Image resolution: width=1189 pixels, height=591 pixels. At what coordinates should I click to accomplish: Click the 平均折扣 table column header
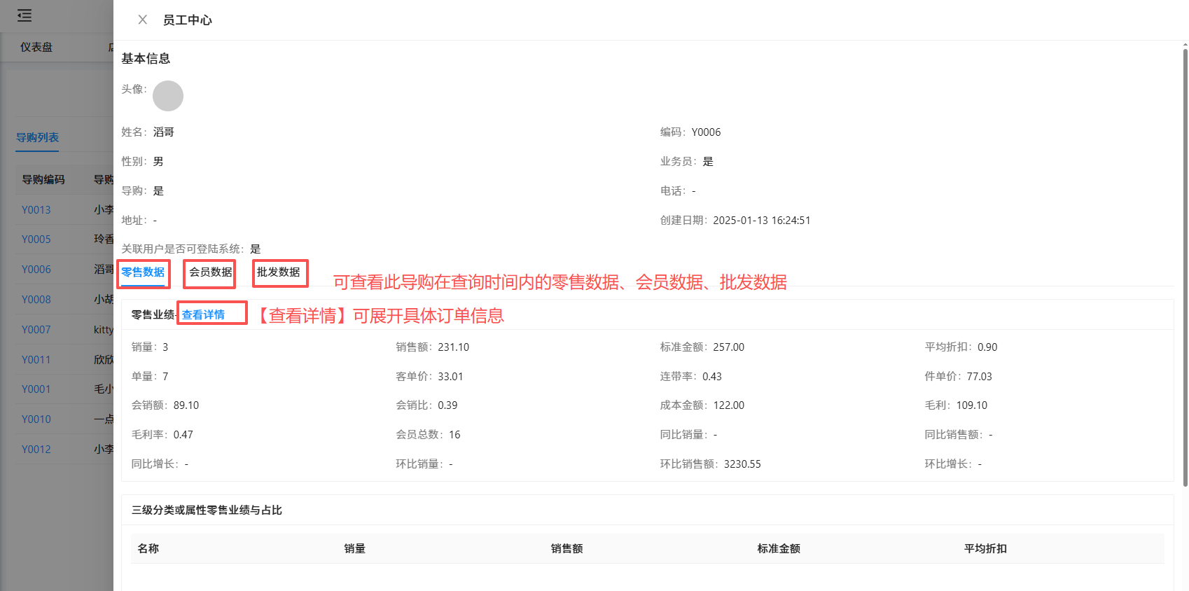click(985, 548)
